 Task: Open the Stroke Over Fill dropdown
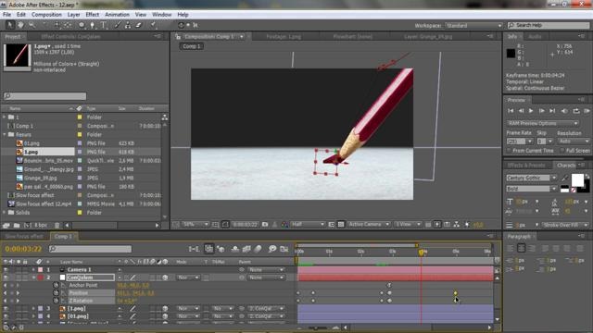coord(565,225)
